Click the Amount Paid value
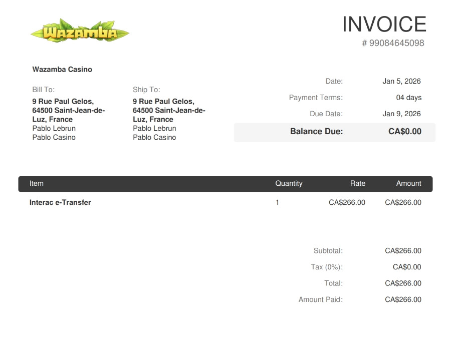Image resolution: width=451 pixels, height=348 pixels. click(x=403, y=299)
